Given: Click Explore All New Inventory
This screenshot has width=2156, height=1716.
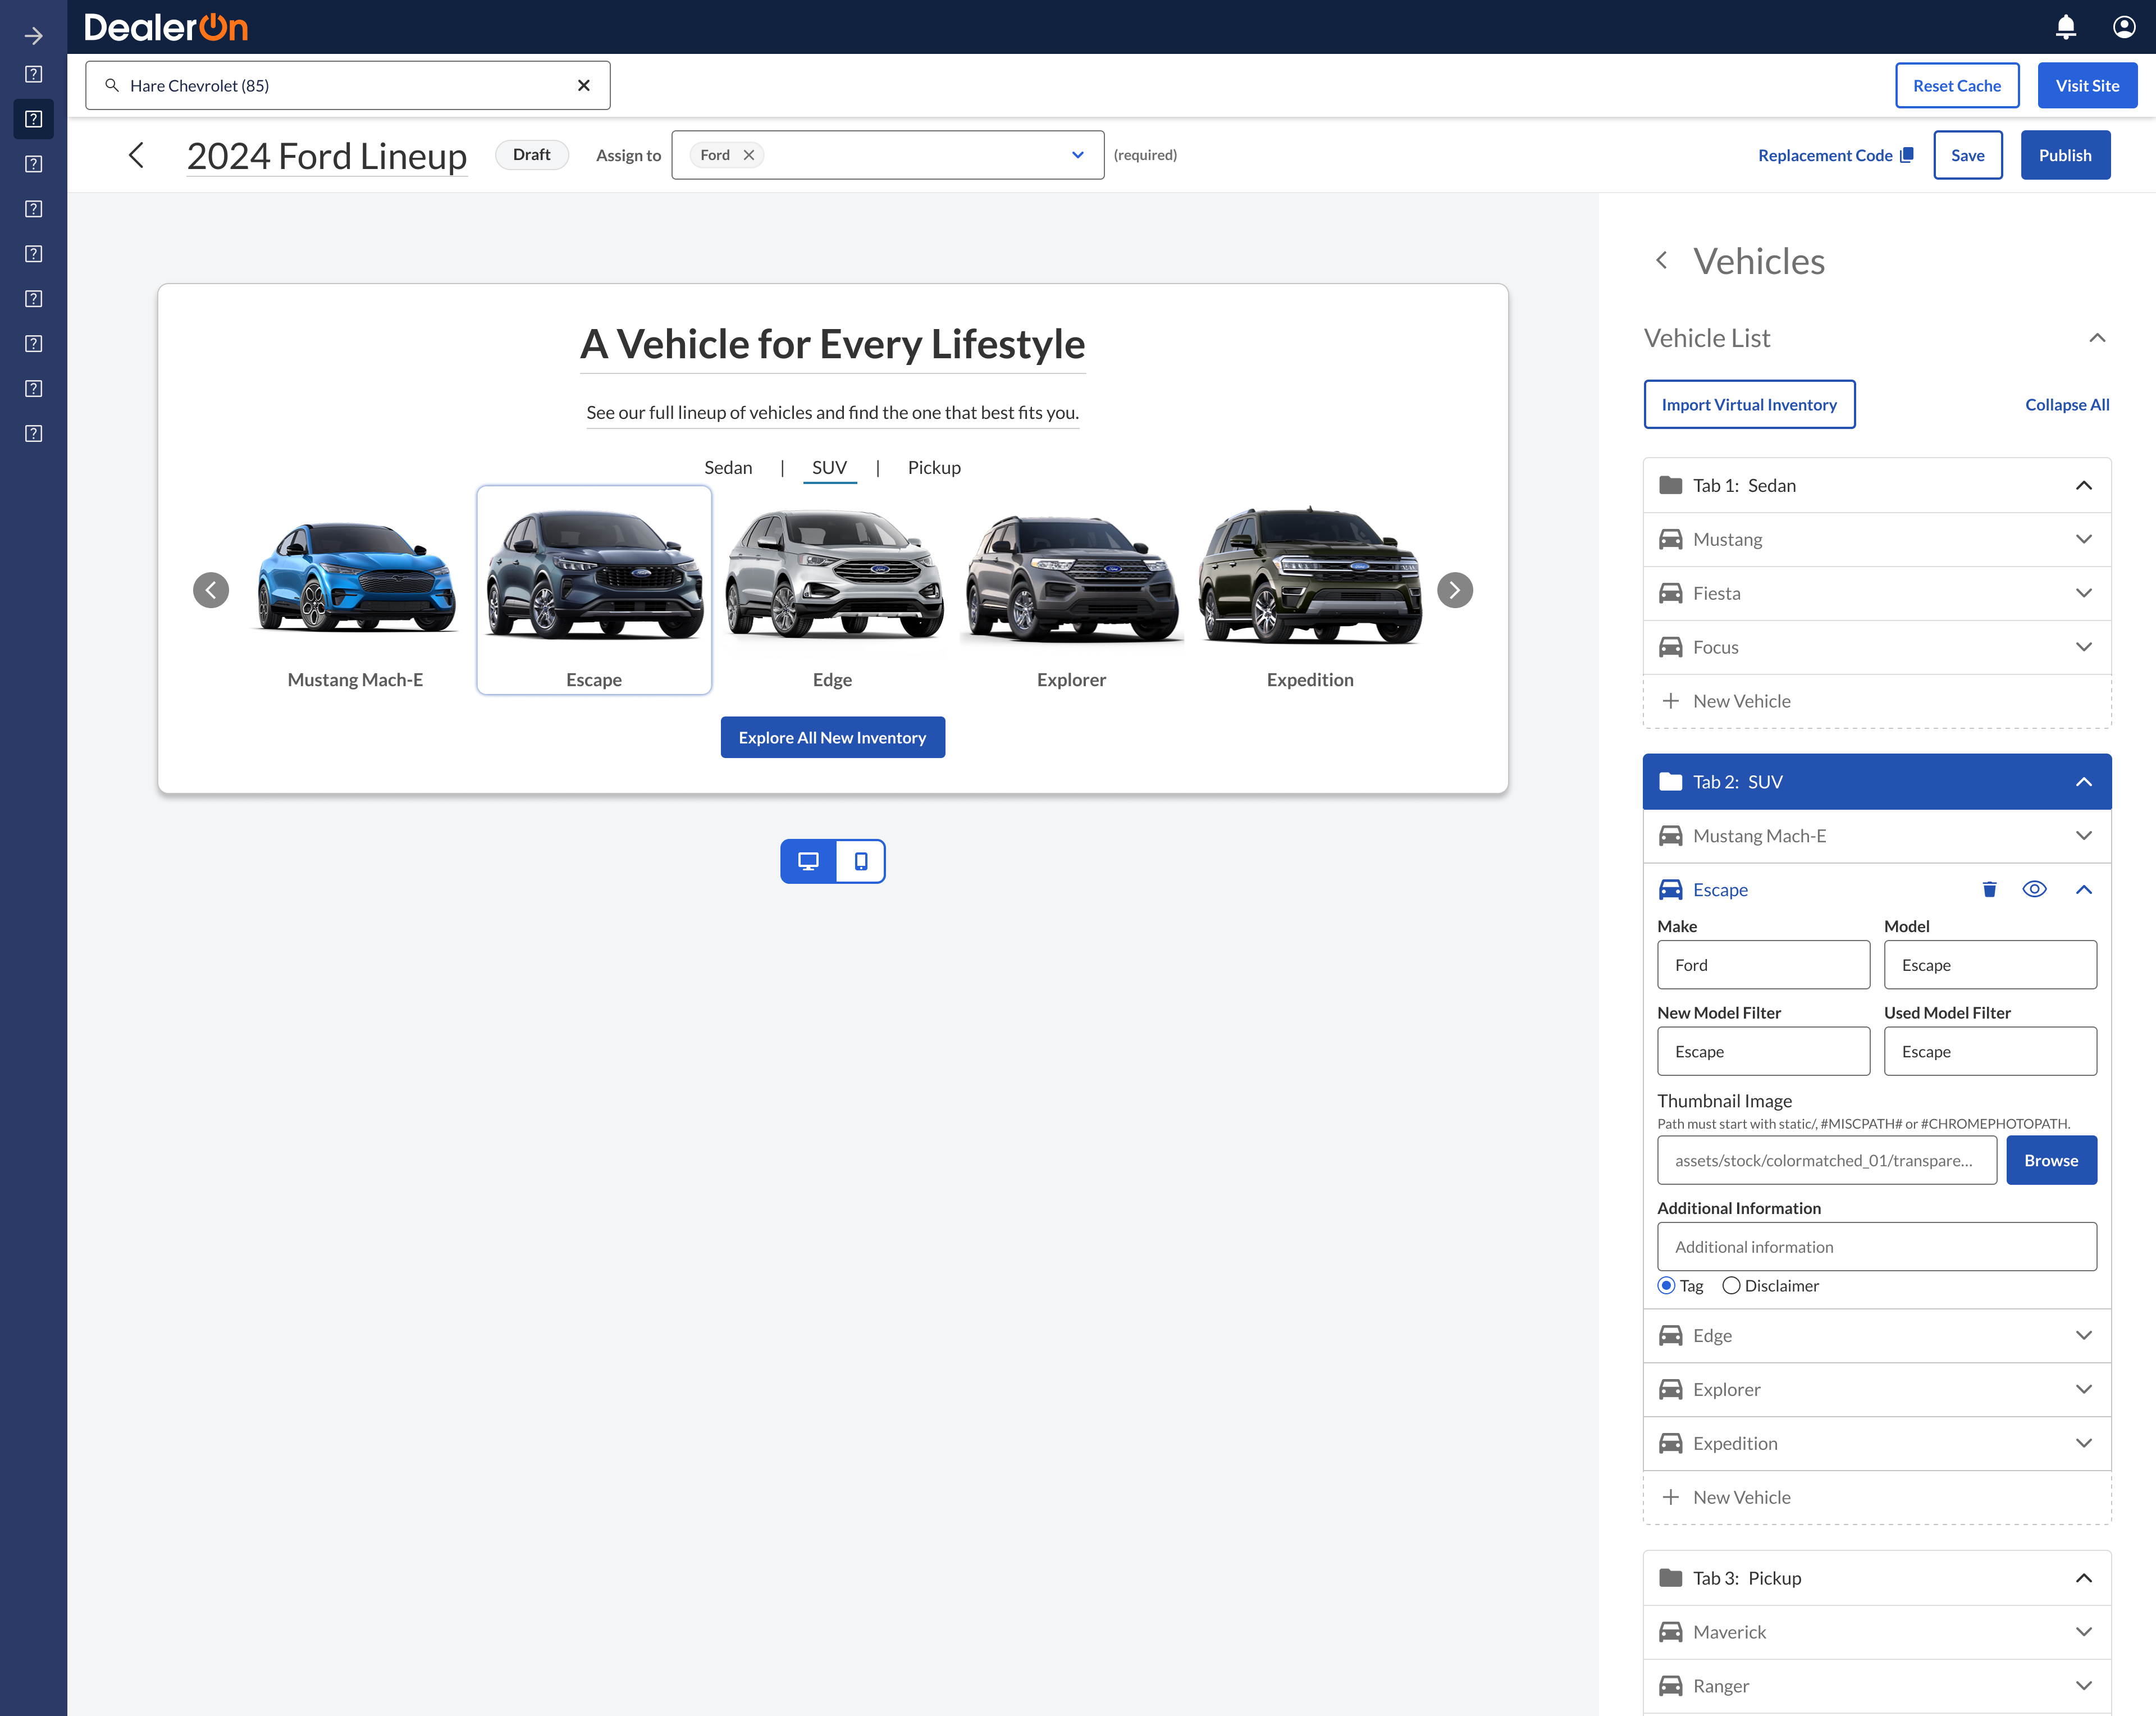Looking at the screenshot, I should (x=832, y=738).
